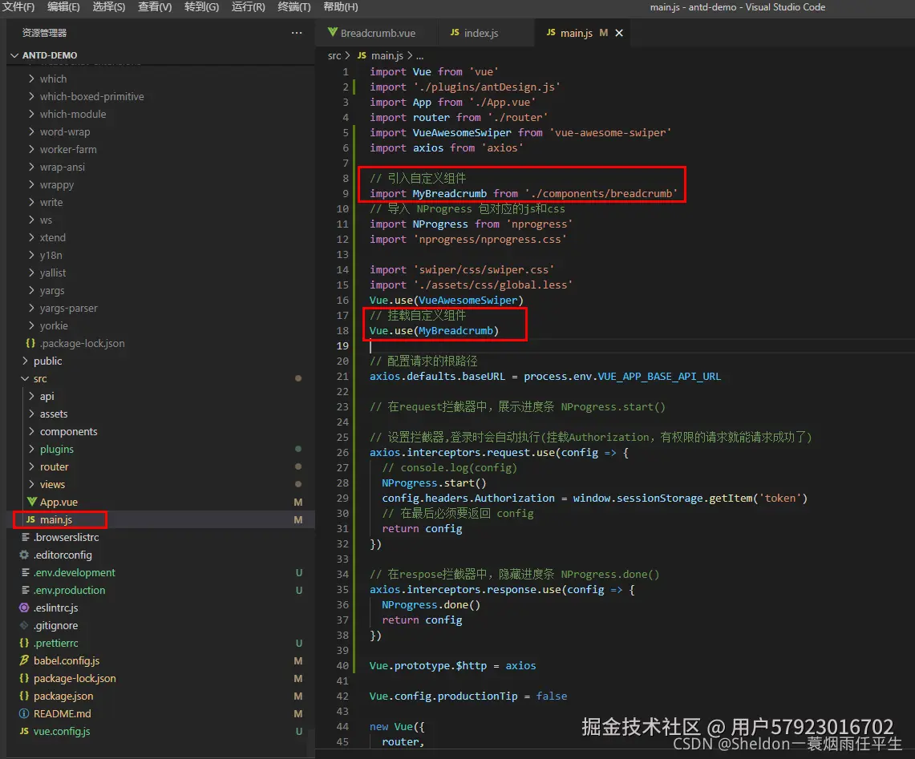This screenshot has width=915, height=759.
Task: Open the 转到(G) menu
Action: click(201, 7)
